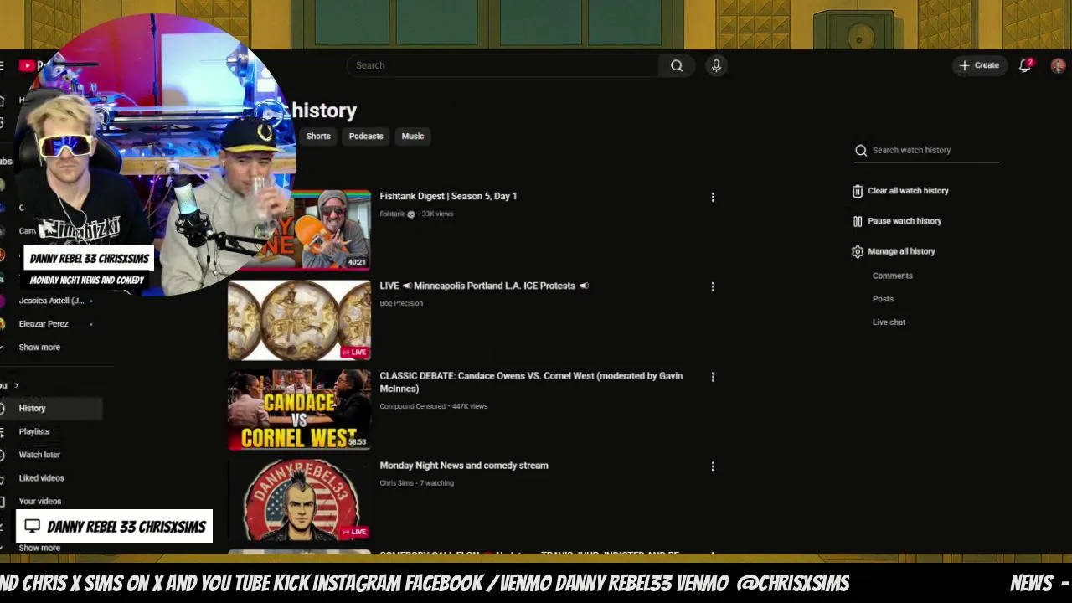Click the Create button
1072x603 pixels.
point(979,65)
